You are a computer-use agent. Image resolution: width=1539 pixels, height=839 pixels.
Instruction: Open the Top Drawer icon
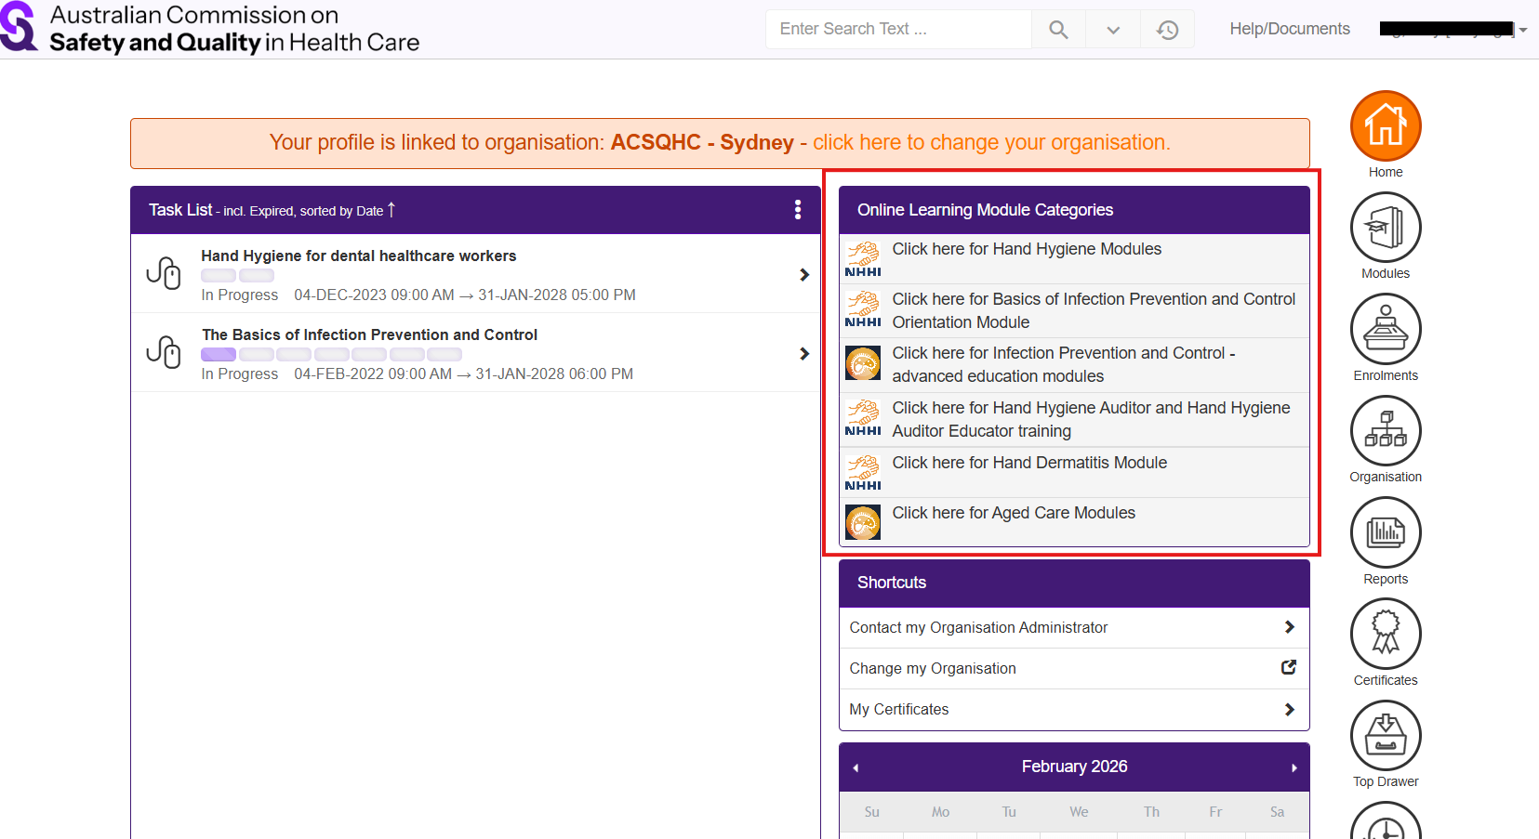(x=1386, y=735)
